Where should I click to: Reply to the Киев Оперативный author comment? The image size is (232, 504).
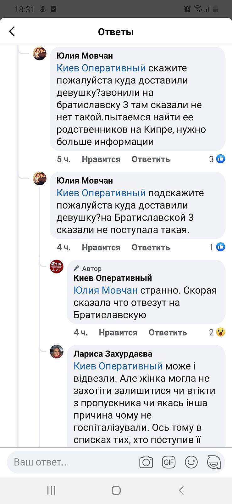pyautogui.click(x=168, y=333)
